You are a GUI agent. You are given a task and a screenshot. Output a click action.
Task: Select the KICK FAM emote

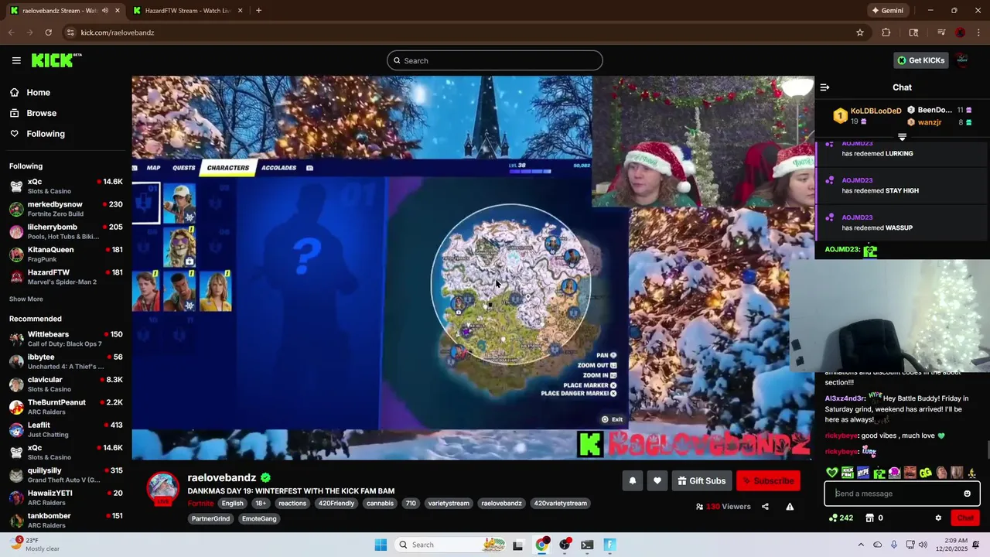pos(848,473)
